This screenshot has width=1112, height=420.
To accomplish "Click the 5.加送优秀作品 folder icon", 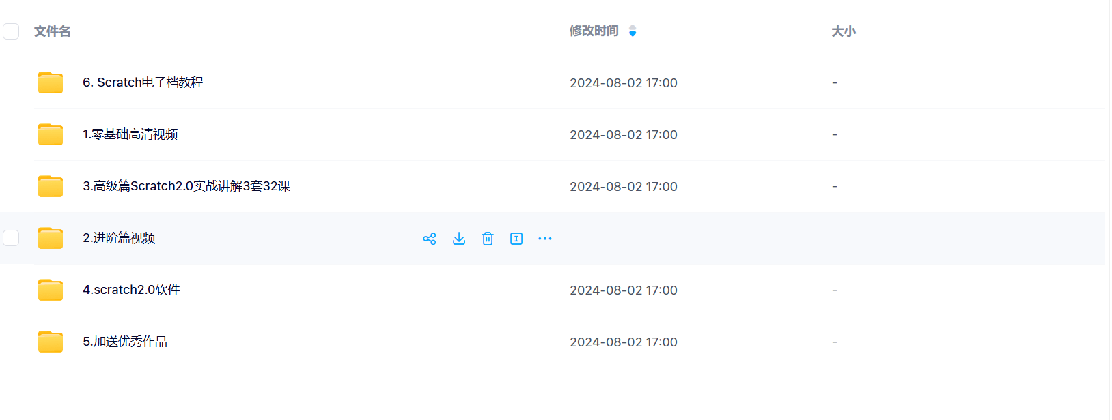I will (51, 342).
